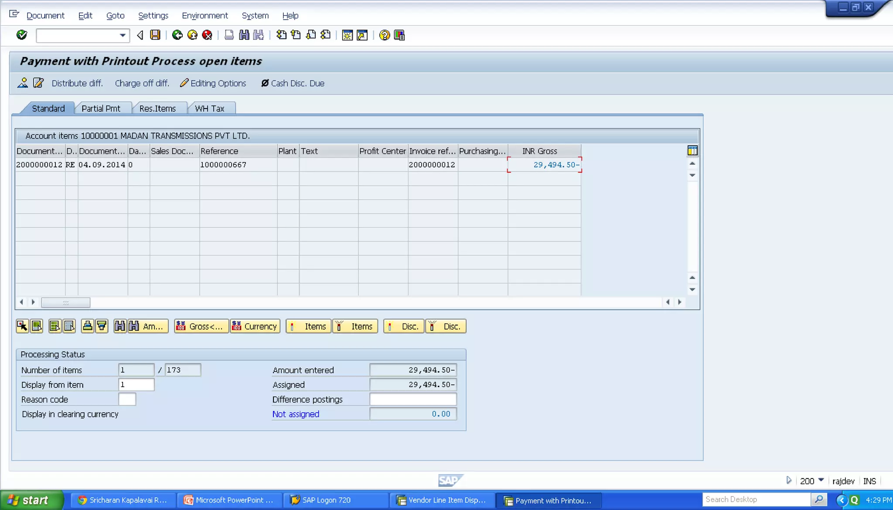Click the Find Next binoculars icon

[259, 35]
